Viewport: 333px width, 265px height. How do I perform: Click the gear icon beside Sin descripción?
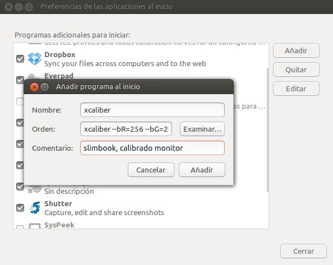[35, 189]
